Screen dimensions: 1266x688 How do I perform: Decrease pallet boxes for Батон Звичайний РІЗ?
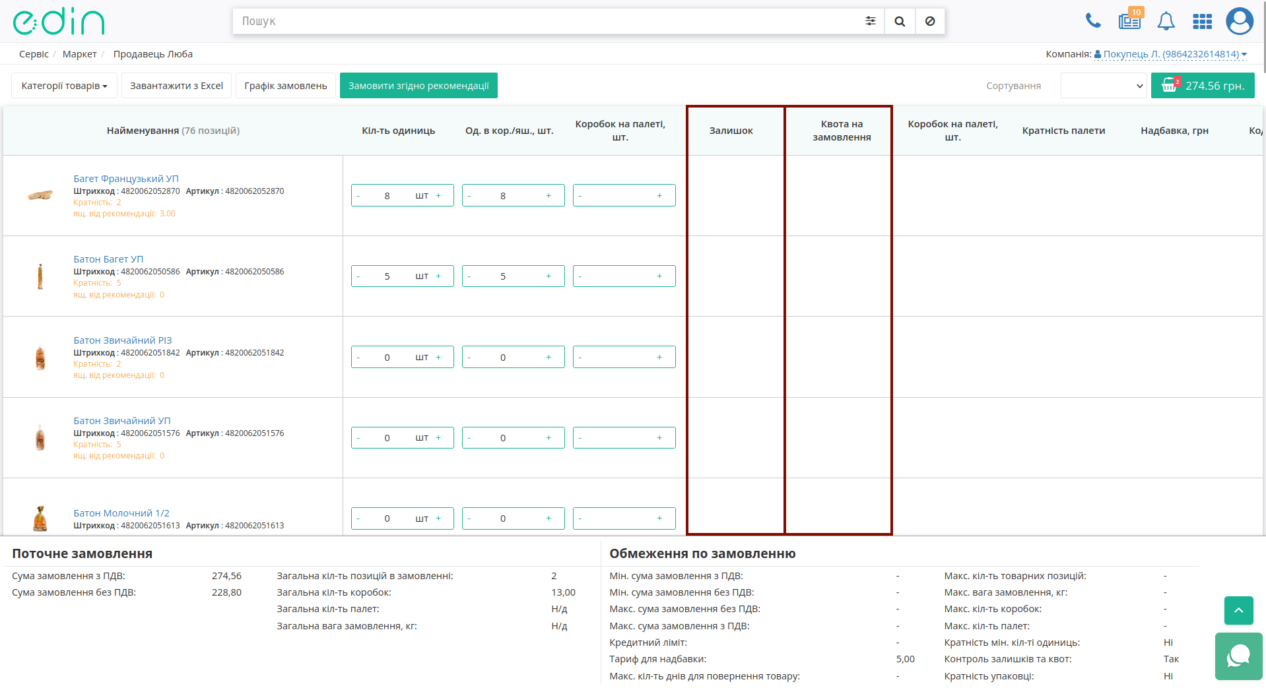pos(580,358)
